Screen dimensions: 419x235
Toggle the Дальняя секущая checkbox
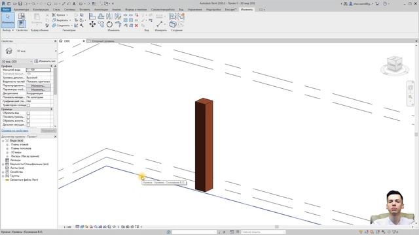point(28,125)
